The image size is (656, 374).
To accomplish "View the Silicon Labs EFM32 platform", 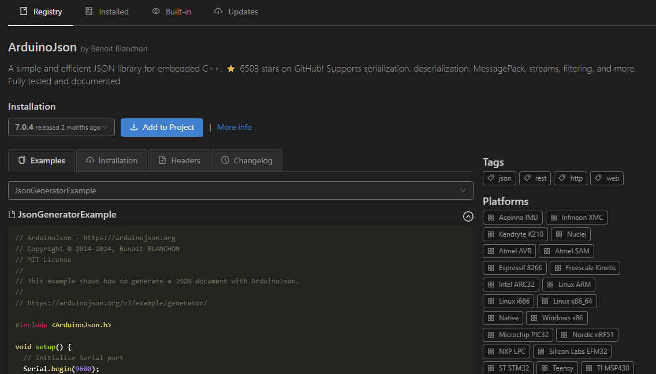I will [x=572, y=351].
